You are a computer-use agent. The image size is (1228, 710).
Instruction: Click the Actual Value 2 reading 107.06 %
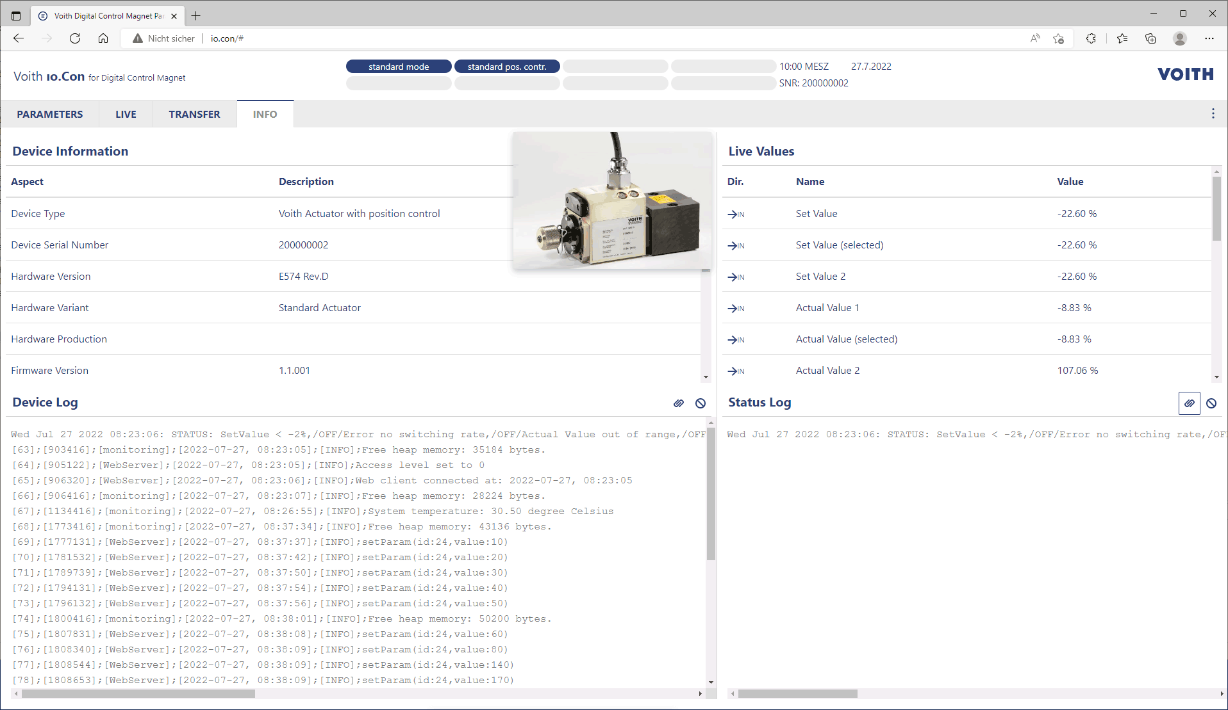(1077, 371)
